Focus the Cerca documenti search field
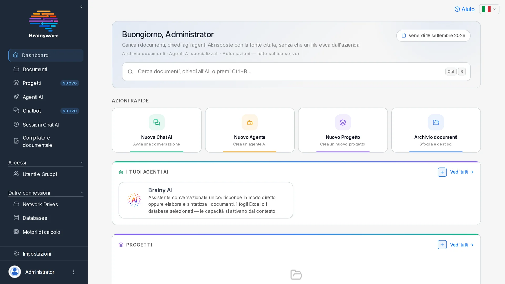Image resolution: width=505 pixels, height=284 pixels. (296, 72)
